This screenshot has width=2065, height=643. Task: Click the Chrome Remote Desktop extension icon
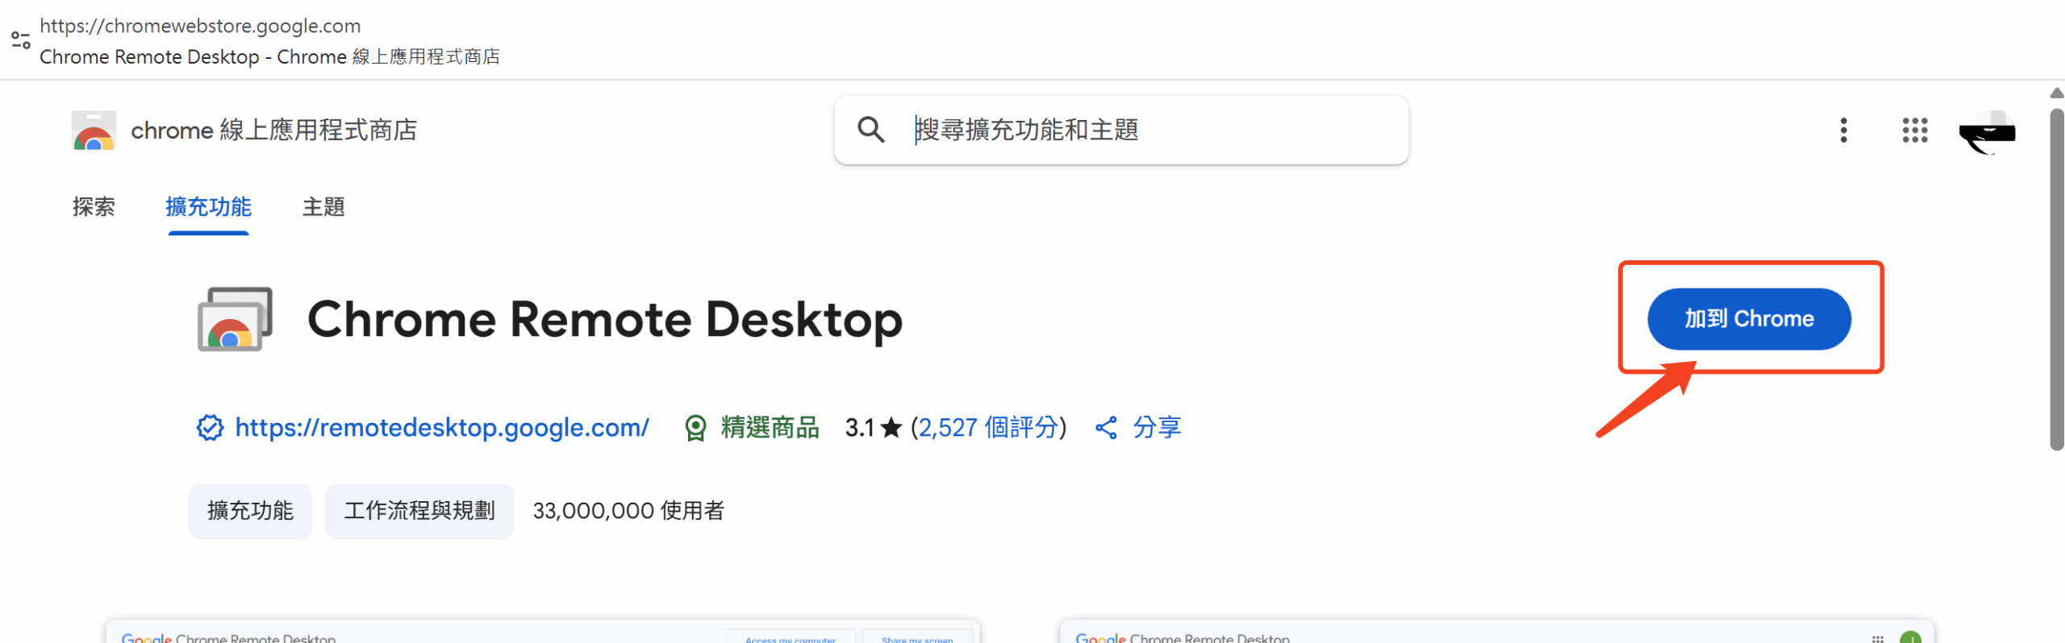click(235, 319)
